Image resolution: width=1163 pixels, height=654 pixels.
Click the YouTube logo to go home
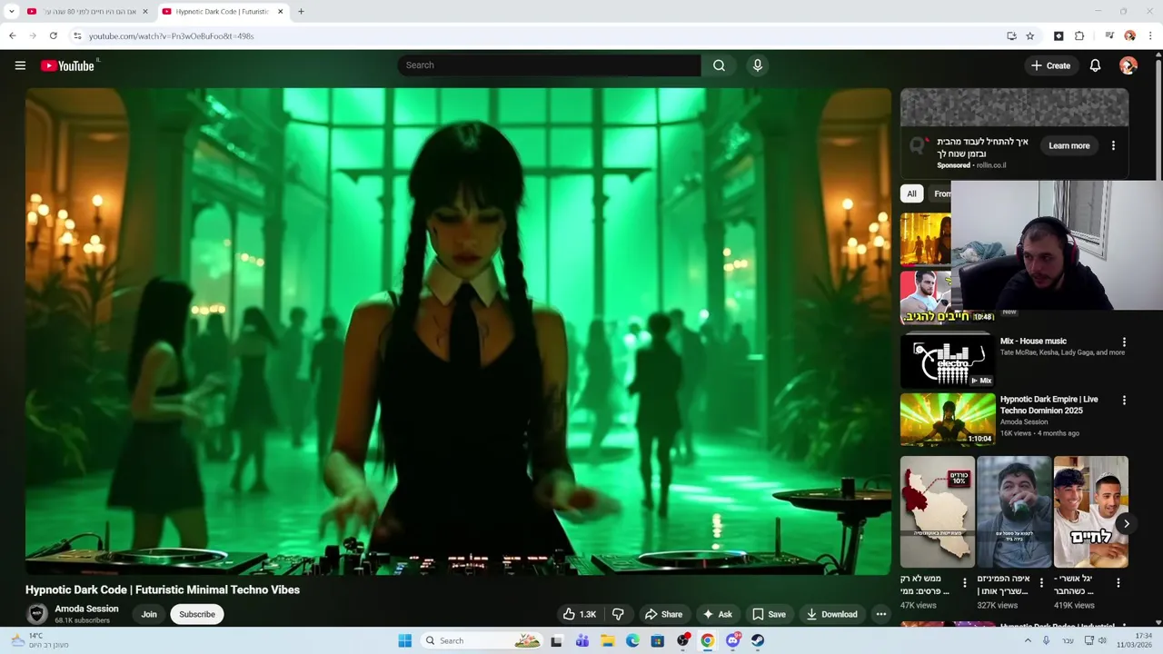tap(67, 65)
